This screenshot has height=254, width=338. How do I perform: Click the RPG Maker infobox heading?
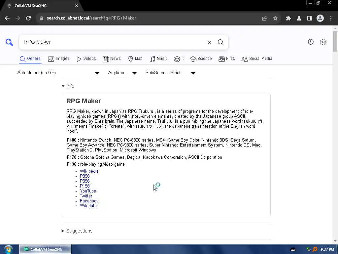(x=84, y=101)
